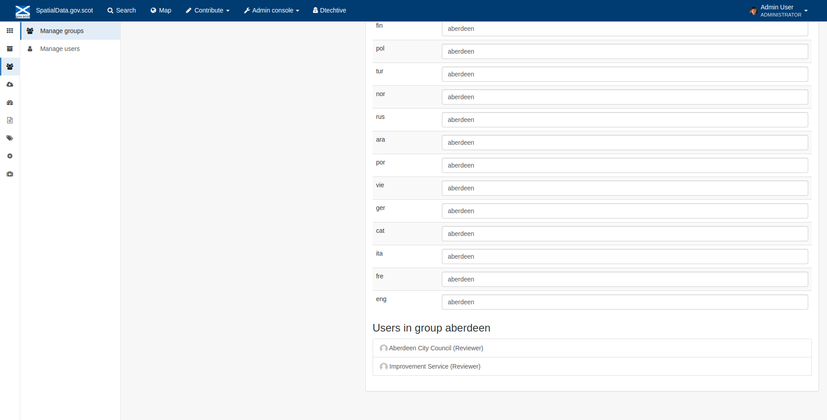The width and height of the screenshot is (827, 420).
Task: Go to Search in the top bar
Action: [122, 10]
